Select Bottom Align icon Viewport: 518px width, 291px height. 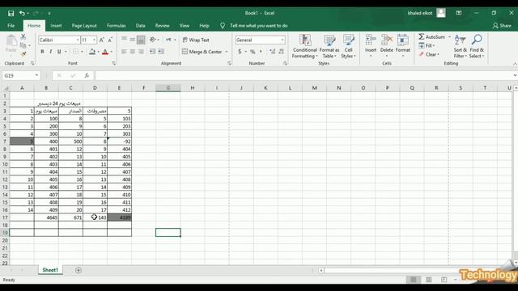click(x=141, y=40)
